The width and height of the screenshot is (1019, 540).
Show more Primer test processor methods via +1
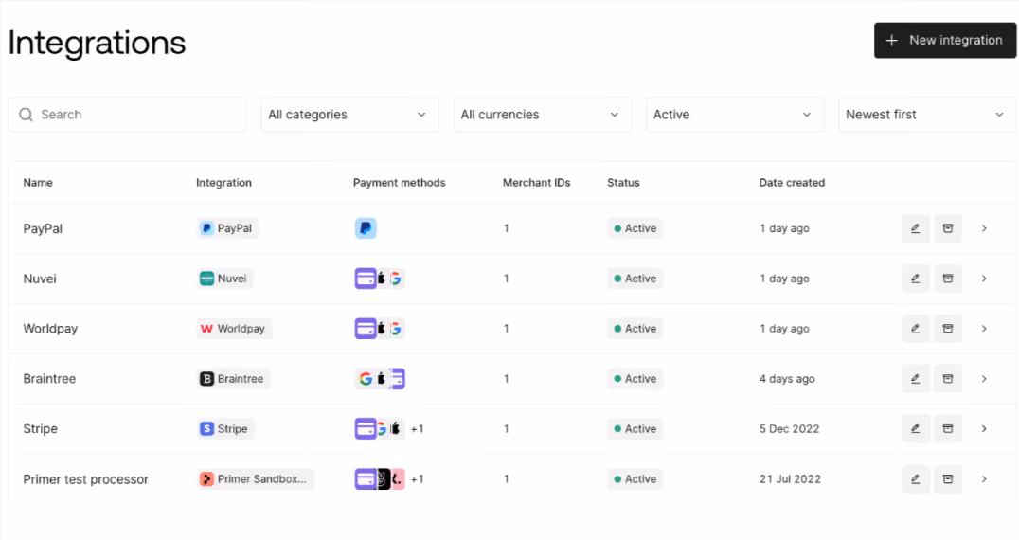418,479
